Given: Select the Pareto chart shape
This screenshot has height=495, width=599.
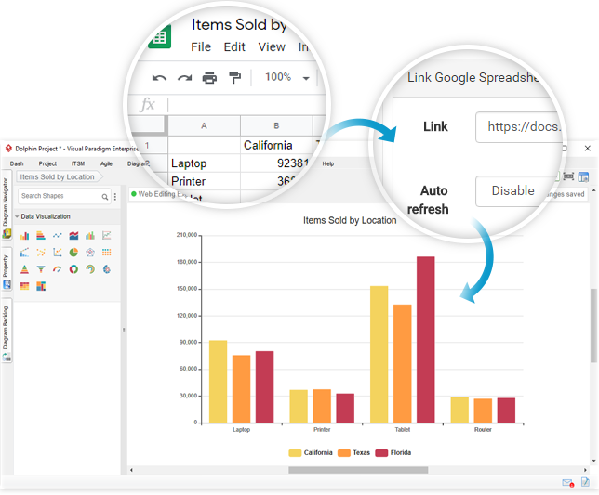Looking at the screenshot, I should click(x=24, y=253).
